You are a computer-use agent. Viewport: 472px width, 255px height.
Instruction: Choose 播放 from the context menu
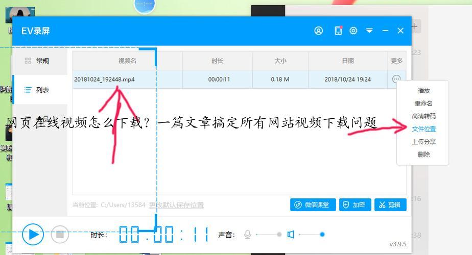423,90
